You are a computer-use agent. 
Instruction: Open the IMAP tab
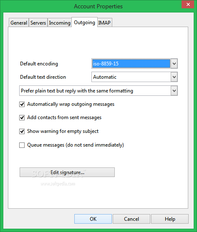tap(104, 22)
